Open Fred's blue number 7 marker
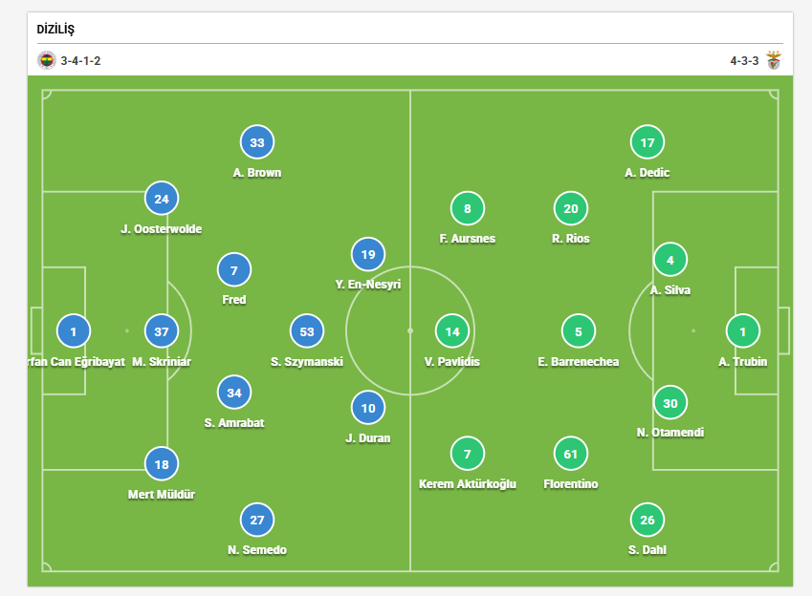Image resolution: width=812 pixels, height=596 pixels. [234, 270]
